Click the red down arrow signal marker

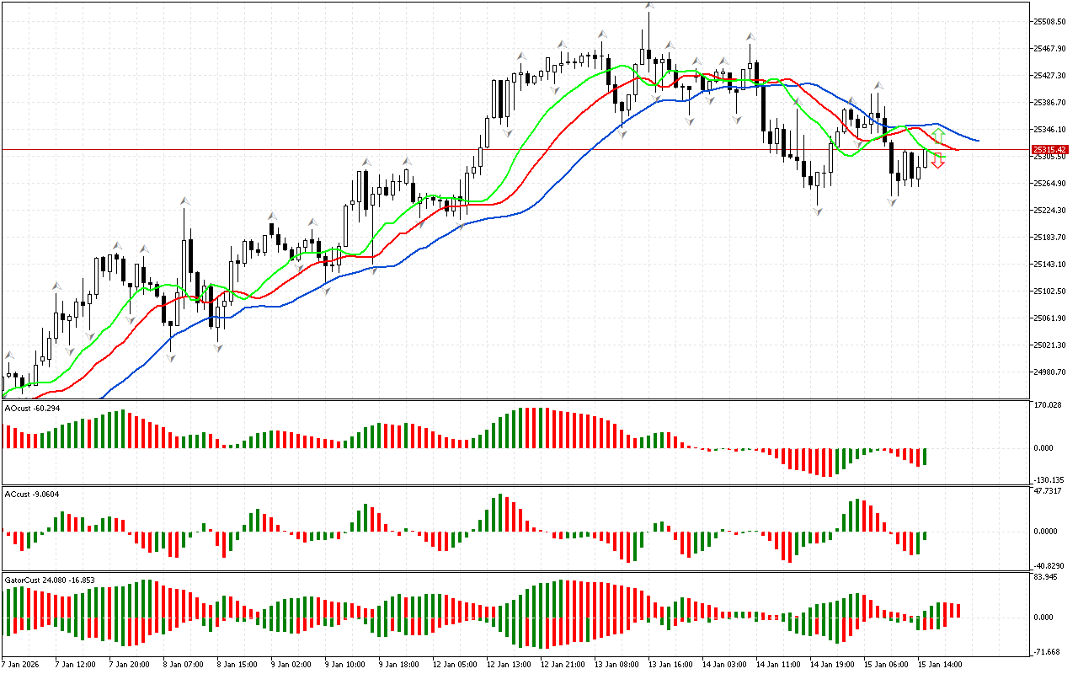[x=937, y=162]
